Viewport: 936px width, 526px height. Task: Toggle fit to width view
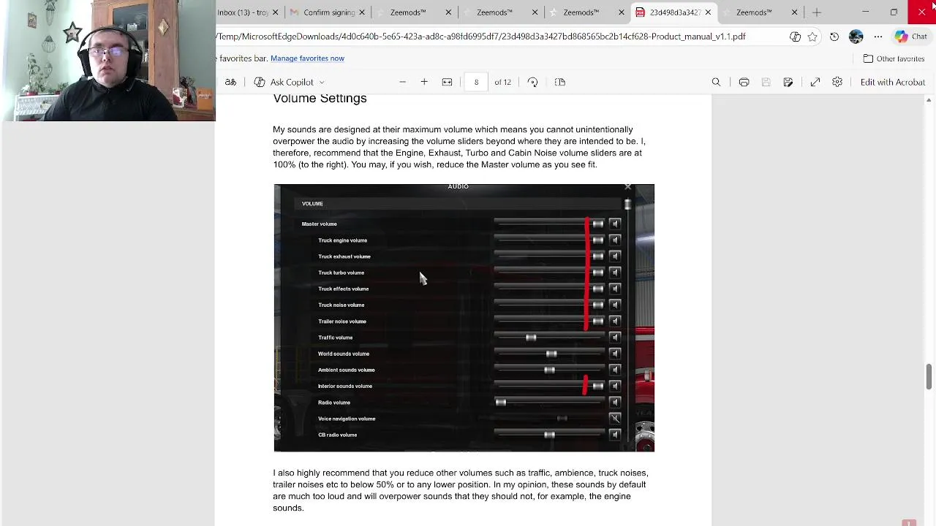point(447,82)
